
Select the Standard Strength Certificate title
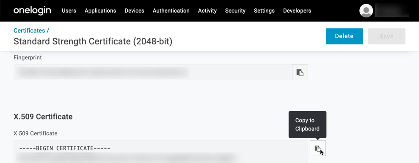(93, 41)
